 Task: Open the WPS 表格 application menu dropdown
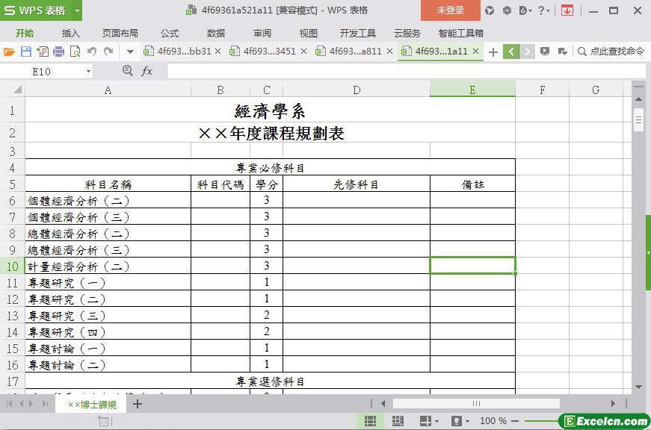pyautogui.click(x=77, y=10)
